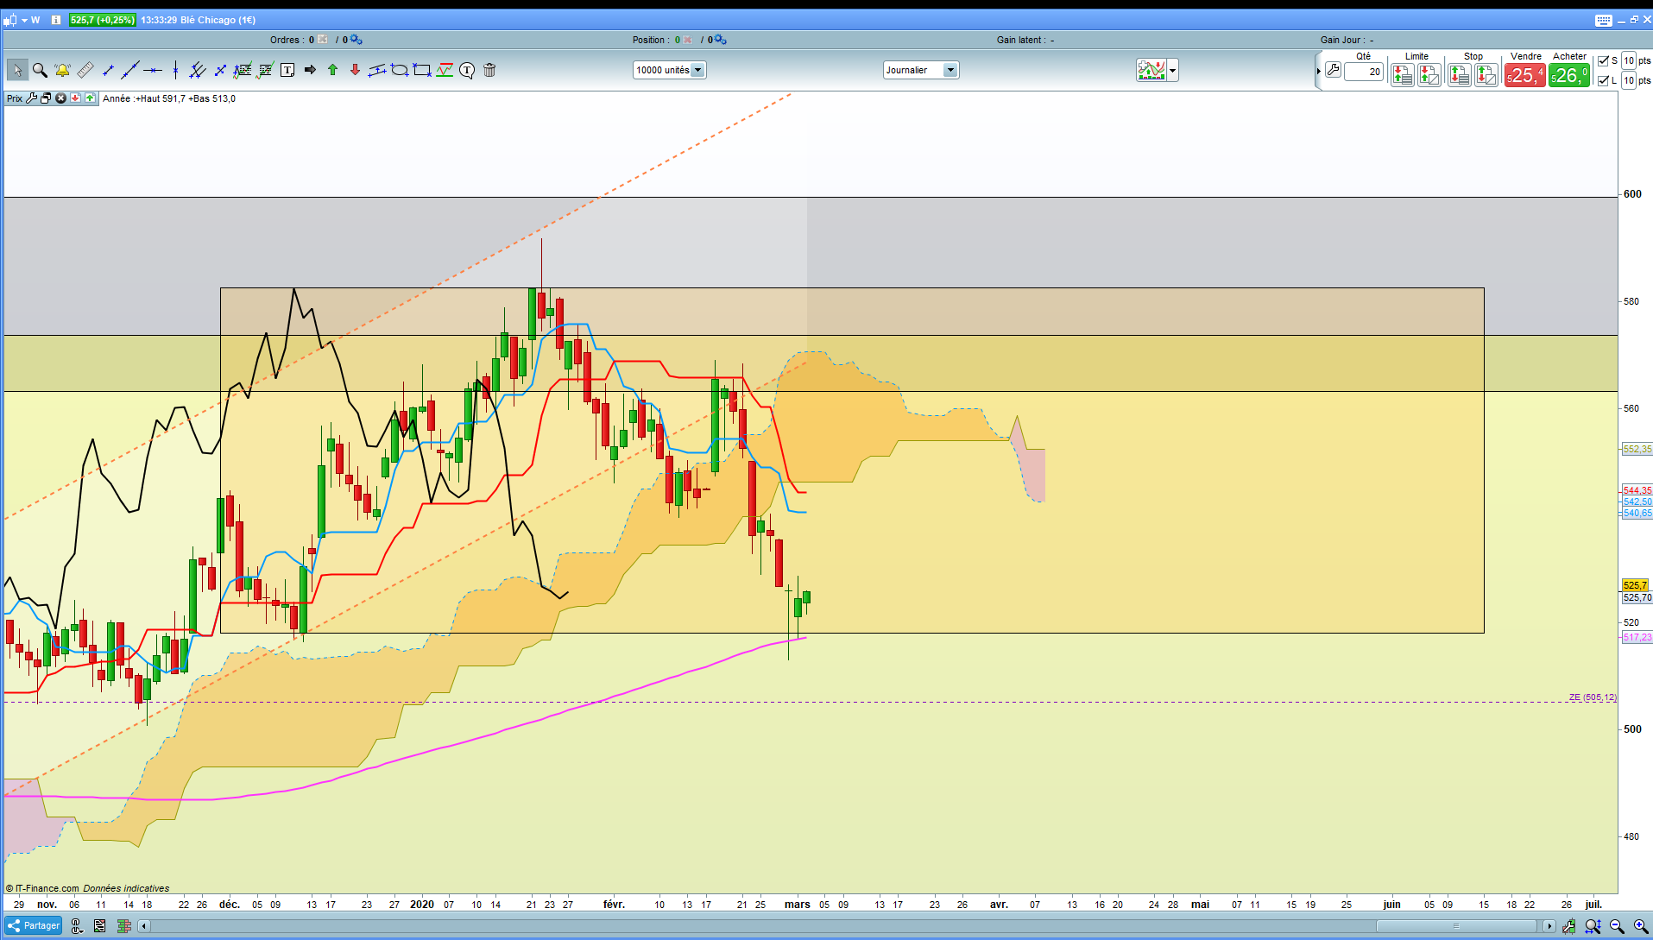Click the trash can delete tool

tap(489, 70)
